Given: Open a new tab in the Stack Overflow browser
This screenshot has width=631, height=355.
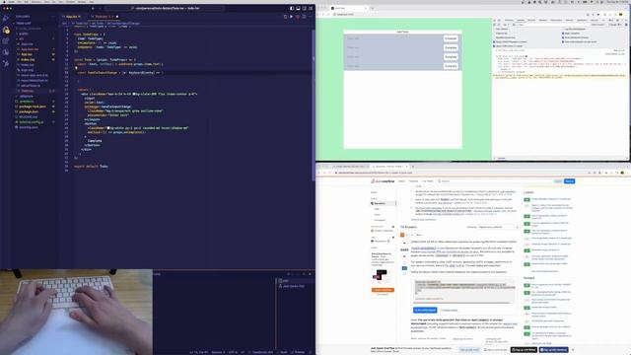Looking at the screenshot, I should pyautogui.click(x=412, y=167).
